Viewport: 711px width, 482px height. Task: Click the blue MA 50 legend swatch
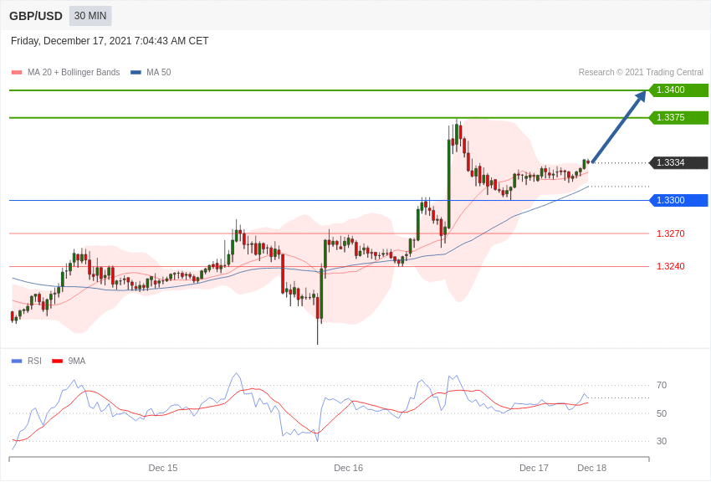click(136, 73)
